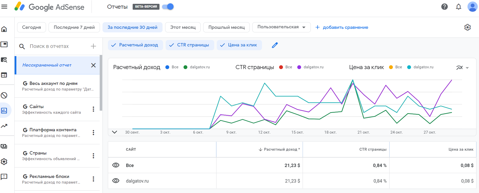Open report settings gear icon
Screen dimensions: 479x193
pyautogui.click(x=467, y=27)
